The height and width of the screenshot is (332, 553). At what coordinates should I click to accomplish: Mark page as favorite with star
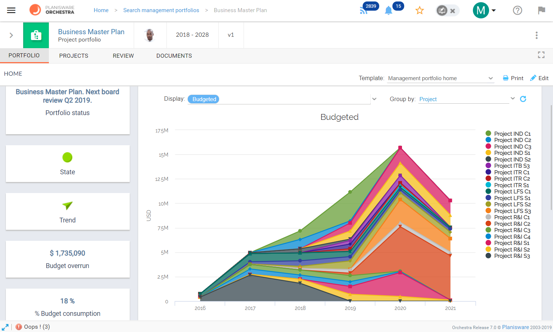(420, 10)
